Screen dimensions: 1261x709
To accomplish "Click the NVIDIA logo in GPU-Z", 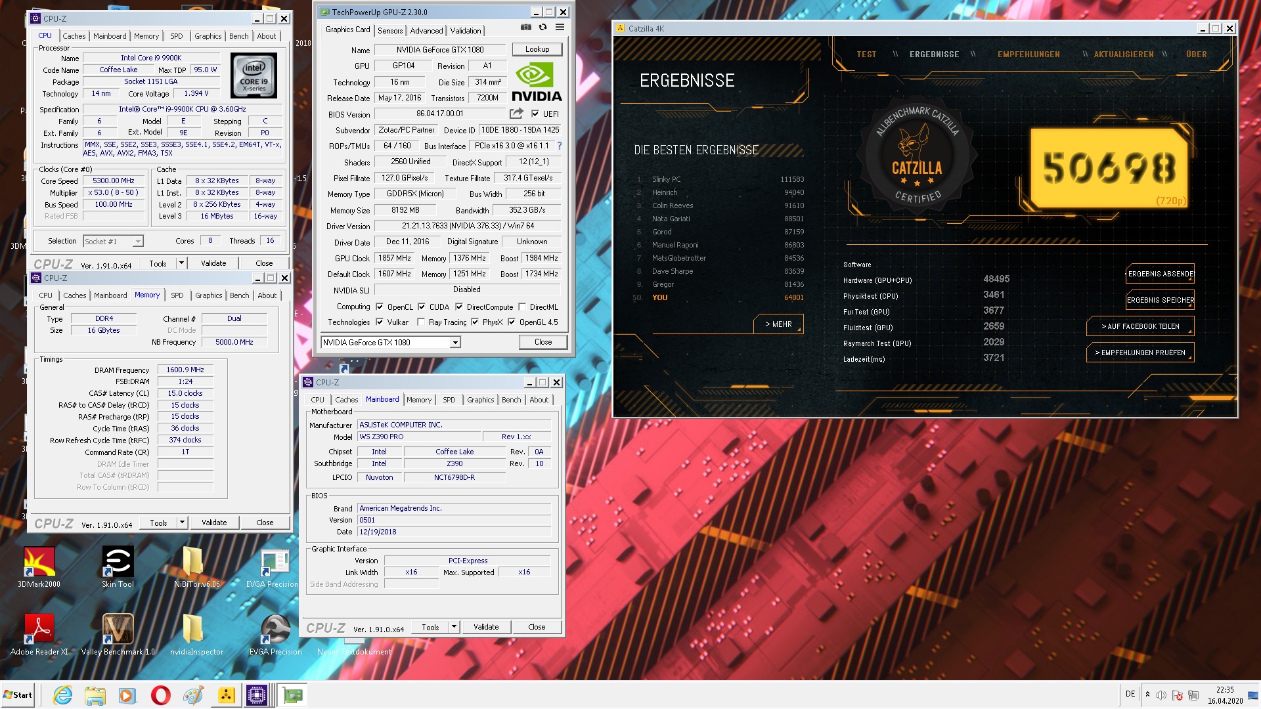I will 537,82.
